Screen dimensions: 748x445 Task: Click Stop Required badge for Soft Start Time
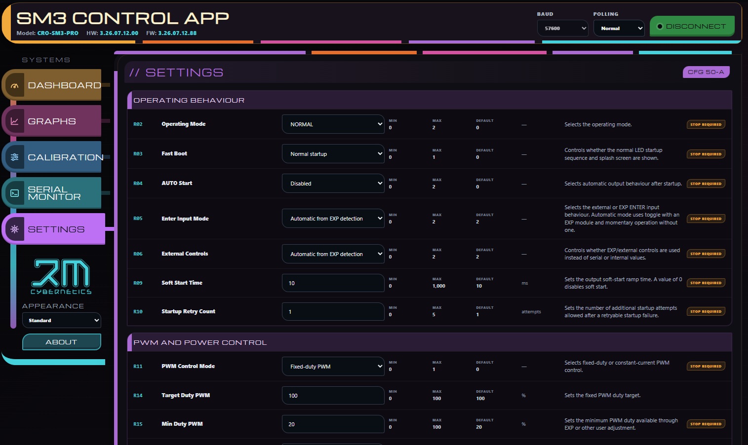(x=706, y=283)
